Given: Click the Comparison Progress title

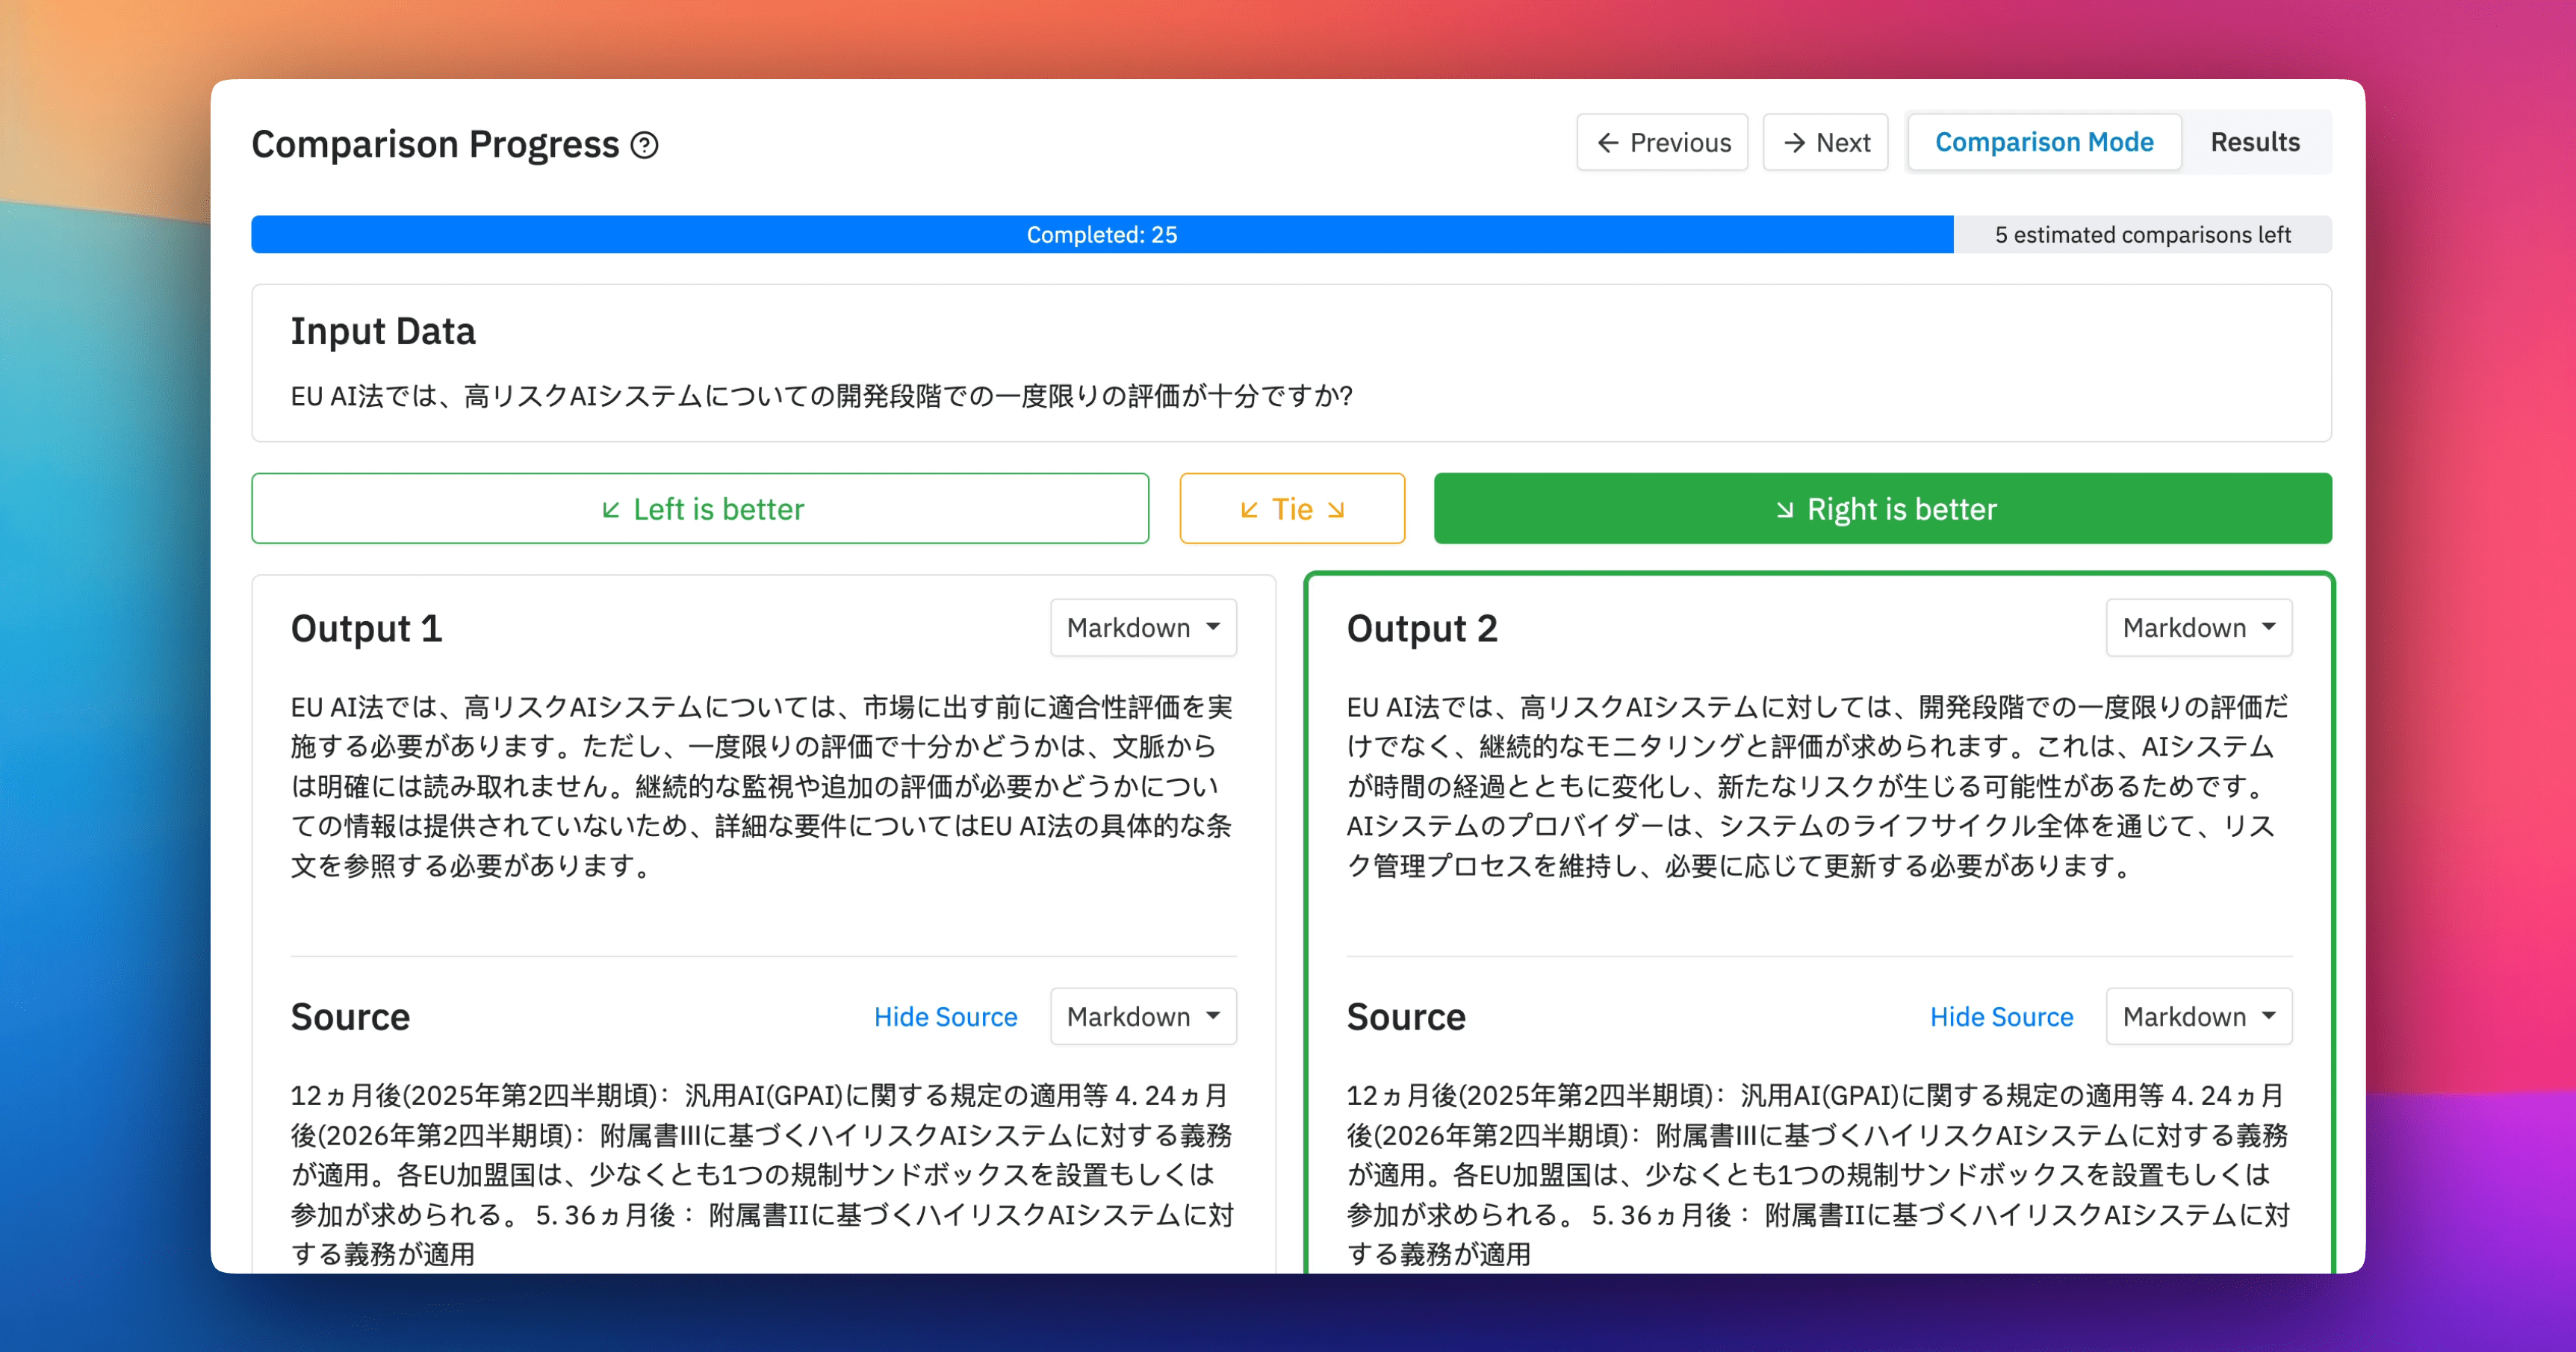Looking at the screenshot, I should pyautogui.click(x=435, y=145).
